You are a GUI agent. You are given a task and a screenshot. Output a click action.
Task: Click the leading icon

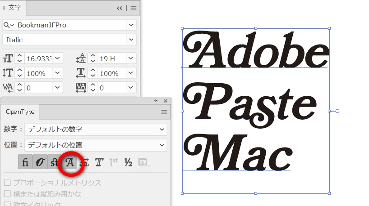tap(81, 58)
